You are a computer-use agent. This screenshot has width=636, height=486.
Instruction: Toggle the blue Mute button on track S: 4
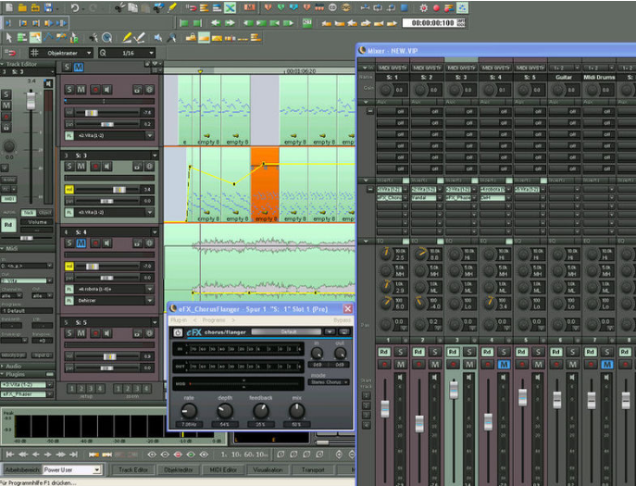(81, 243)
